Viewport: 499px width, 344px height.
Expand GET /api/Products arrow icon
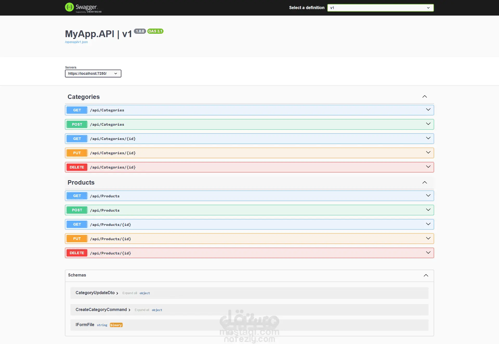click(x=428, y=195)
